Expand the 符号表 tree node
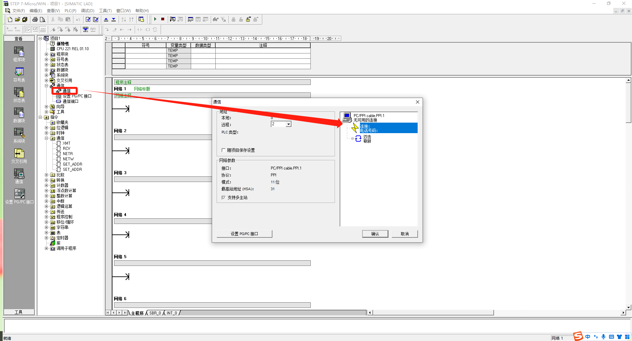Screen dimensions: 632x341 (47, 59)
